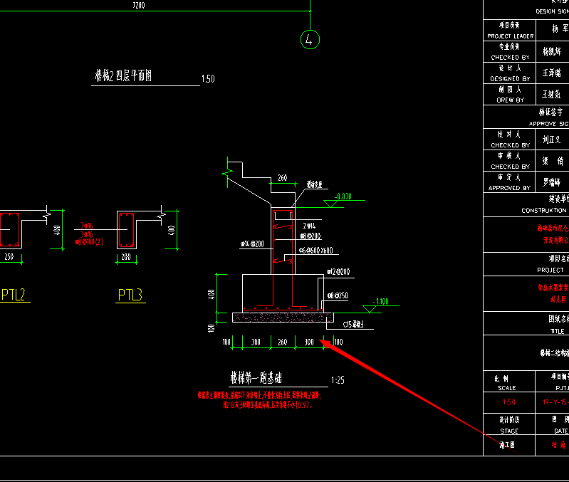The width and height of the screenshot is (569, 482).
Task: Click the red Φ8@100(2) stirrup annotation
Action: (89, 242)
